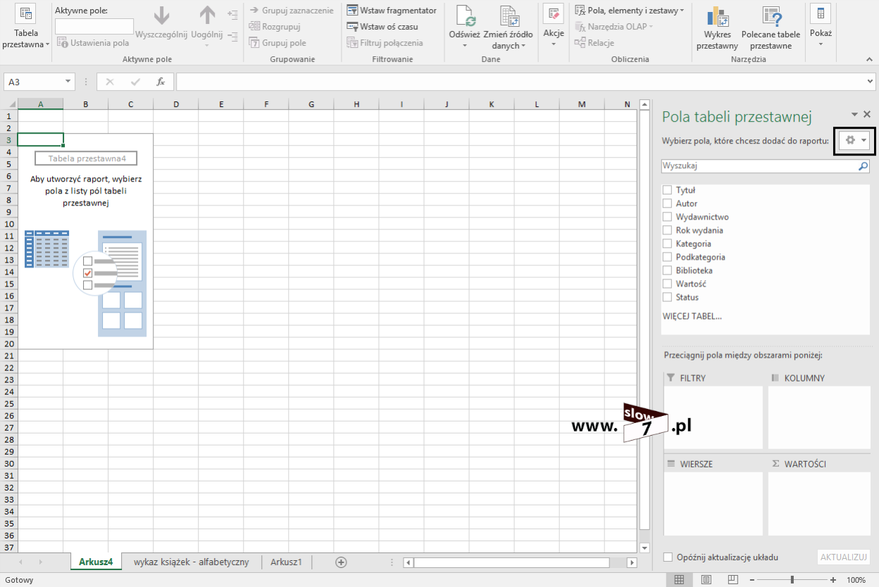Select the Arkusz4 sheet tab
The image size is (879, 587).
click(96, 562)
